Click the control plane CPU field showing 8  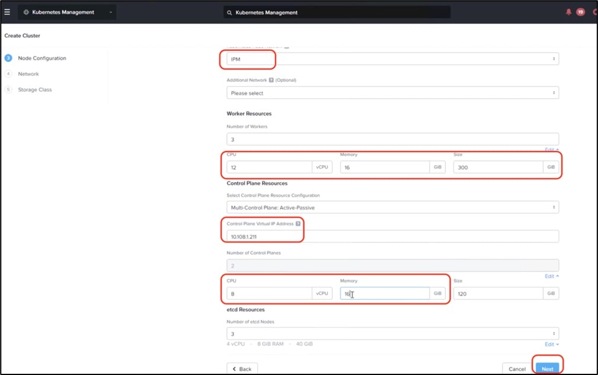coord(269,293)
